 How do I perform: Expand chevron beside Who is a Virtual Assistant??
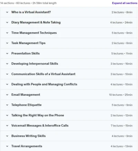[x=7, y=12]
